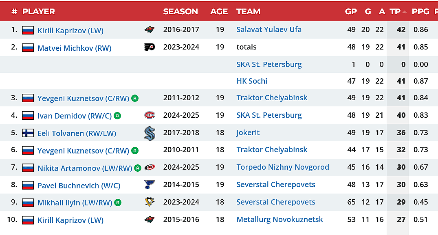Click the Finnish flag beside Eeli Tolvanen
The width and height of the screenshot is (438, 235).
click(x=28, y=133)
